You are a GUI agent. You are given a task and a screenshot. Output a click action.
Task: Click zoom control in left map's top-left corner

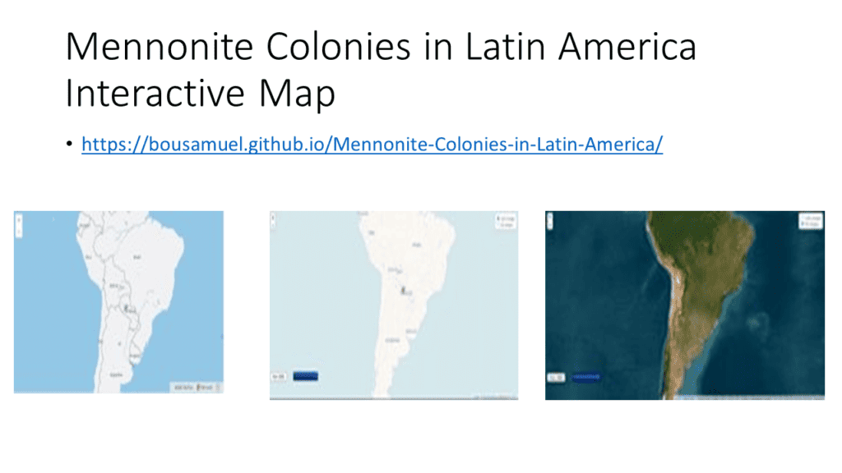(x=19, y=223)
